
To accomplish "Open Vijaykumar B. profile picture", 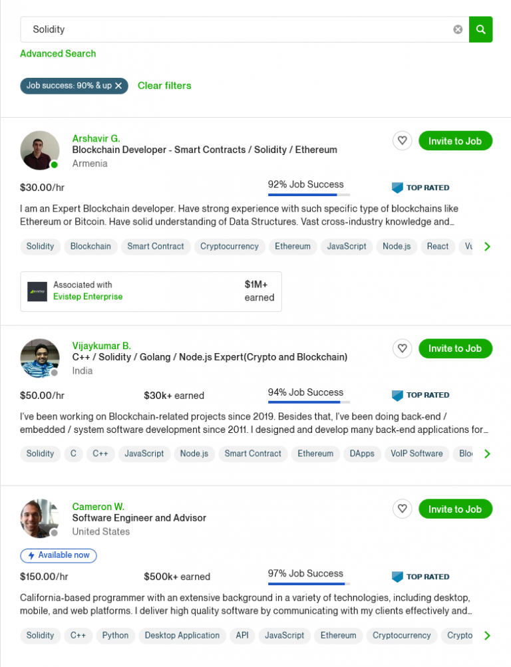I will pos(40,358).
